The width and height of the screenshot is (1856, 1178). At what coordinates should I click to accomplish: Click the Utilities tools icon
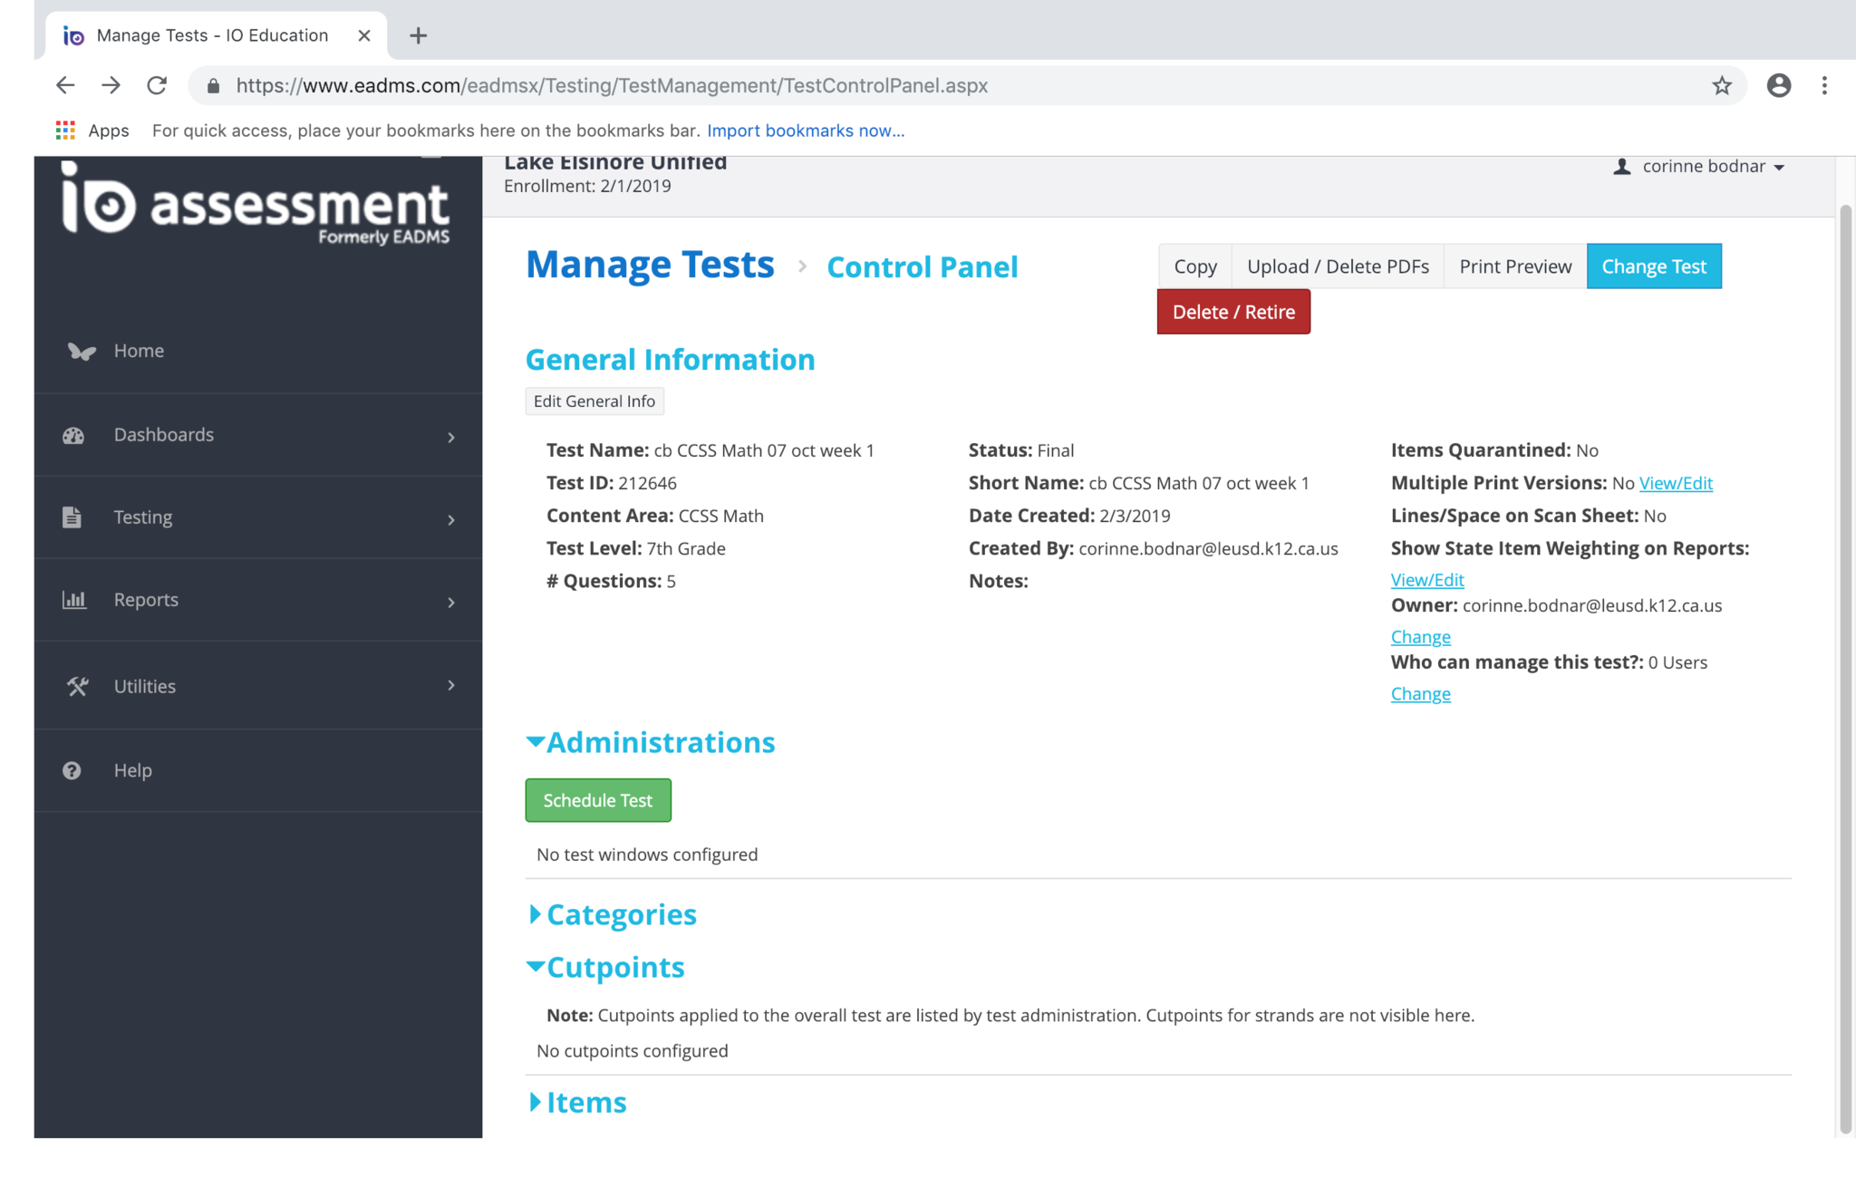(x=76, y=686)
